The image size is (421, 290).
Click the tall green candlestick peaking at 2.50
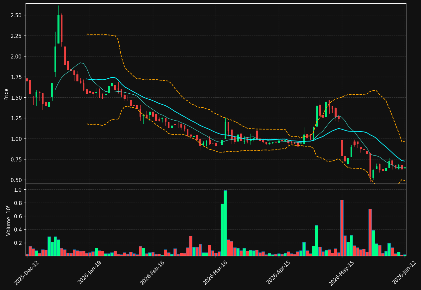(58, 29)
